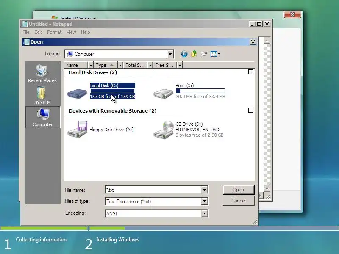
Task: Sort by the Name column header
Action: coord(76,65)
